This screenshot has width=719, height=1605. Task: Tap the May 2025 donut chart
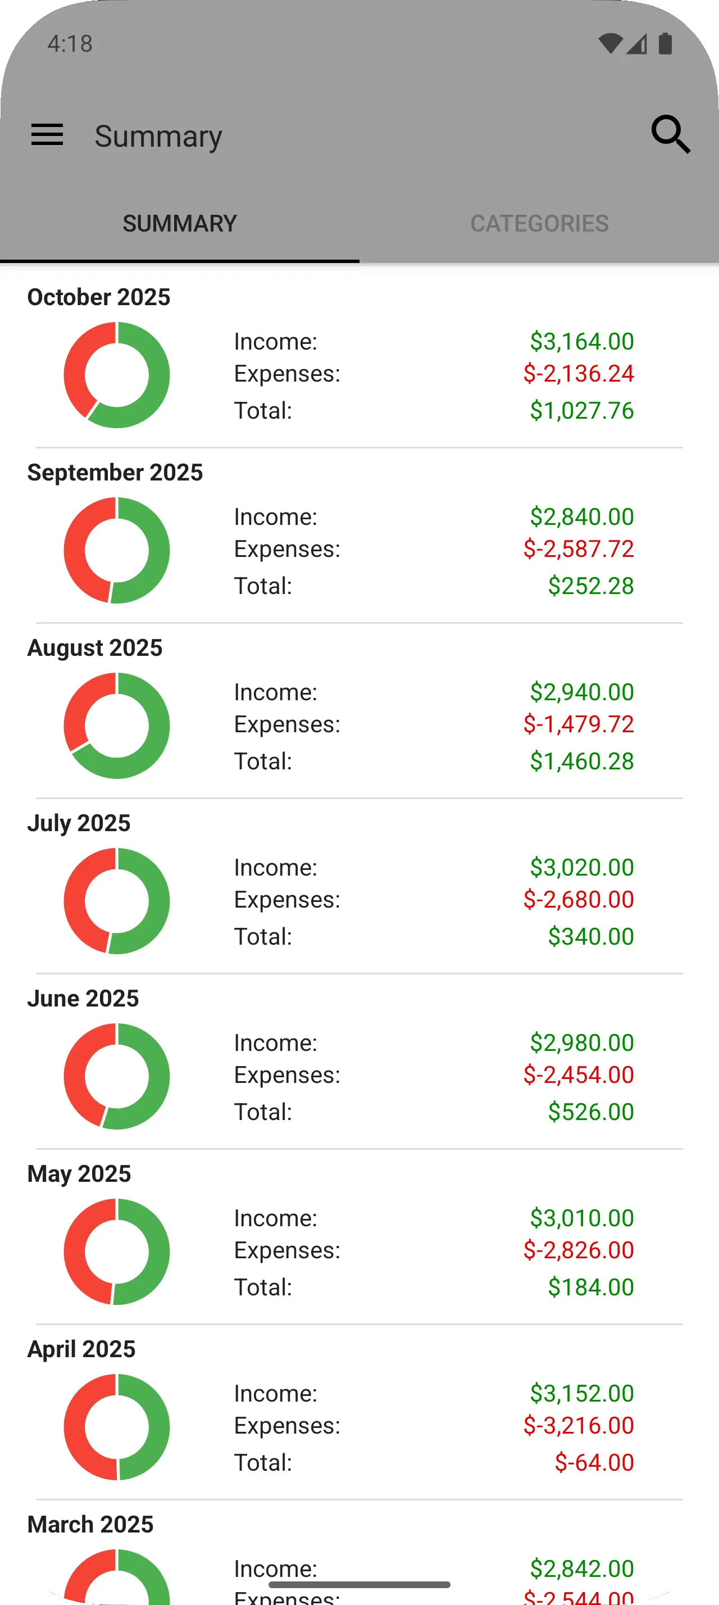click(x=117, y=1252)
